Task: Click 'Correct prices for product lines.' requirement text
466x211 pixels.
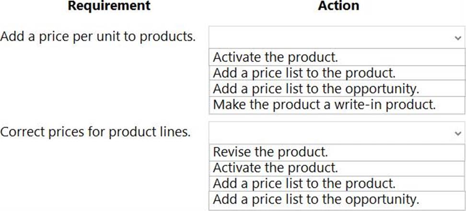Action: pyautogui.click(x=95, y=132)
